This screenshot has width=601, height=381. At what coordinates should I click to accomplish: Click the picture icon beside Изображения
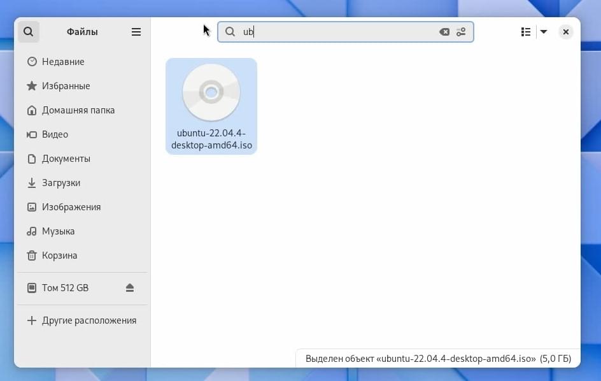point(32,207)
